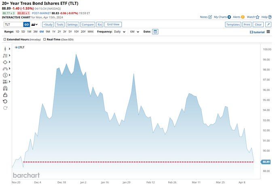The width and height of the screenshot is (275, 187).
Task: Expand the arc tool chevron
Action: [x=9, y=69]
